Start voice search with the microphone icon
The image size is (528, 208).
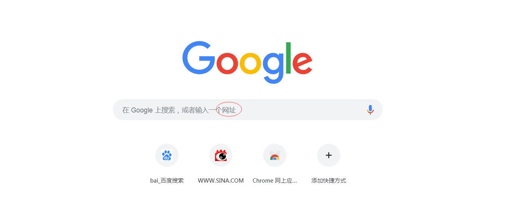tap(370, 110)
